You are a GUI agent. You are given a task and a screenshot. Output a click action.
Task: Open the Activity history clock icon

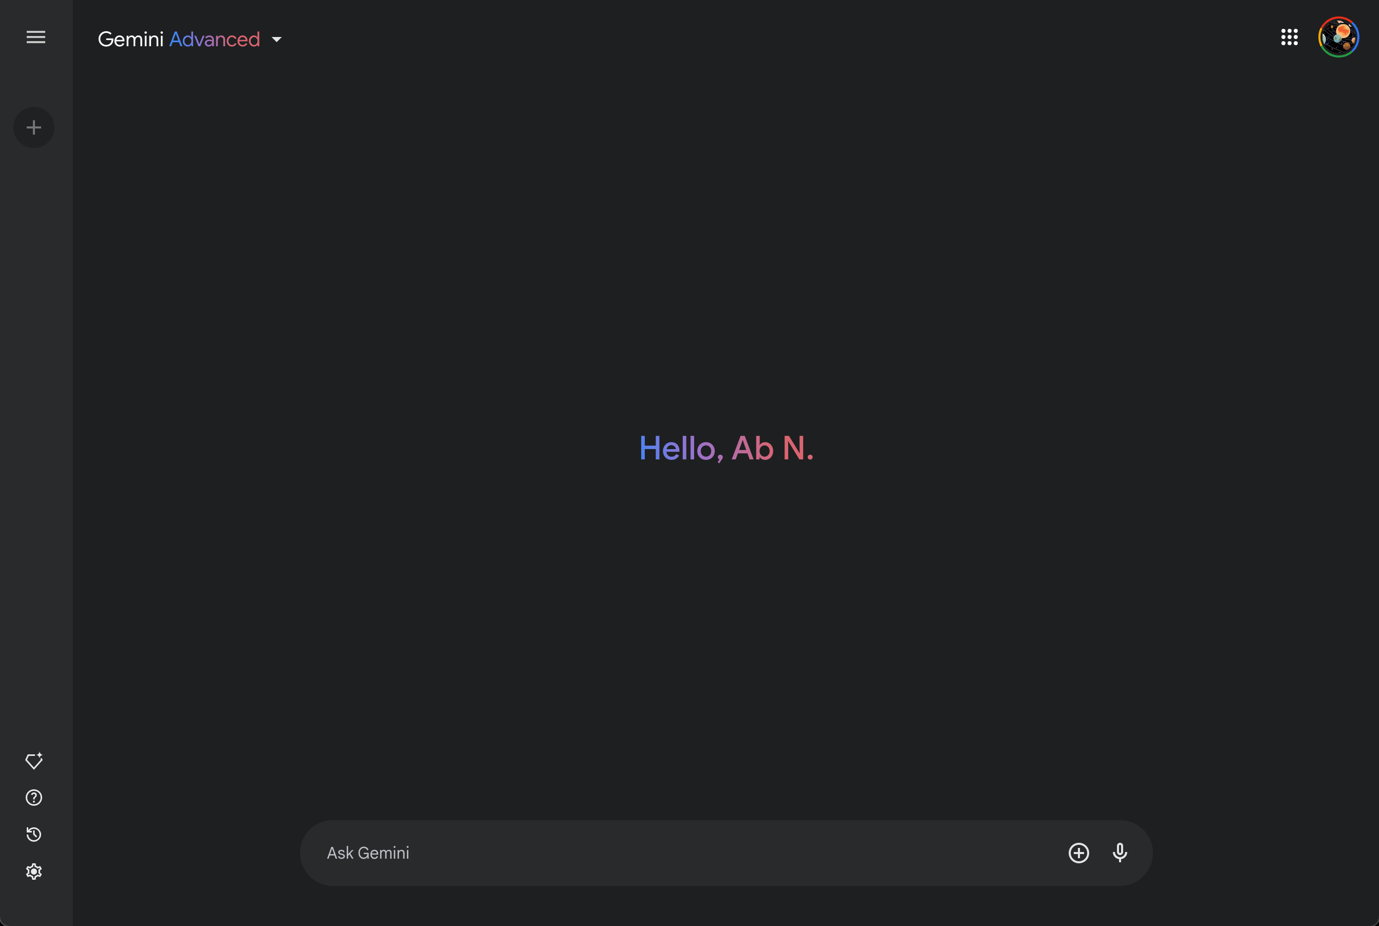coord(34,835)
